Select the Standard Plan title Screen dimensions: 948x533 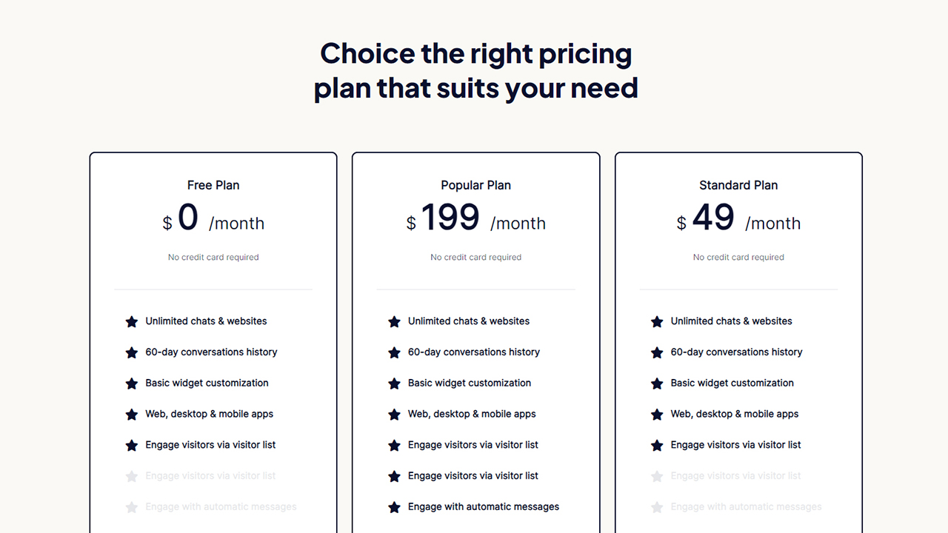(738, 185)
